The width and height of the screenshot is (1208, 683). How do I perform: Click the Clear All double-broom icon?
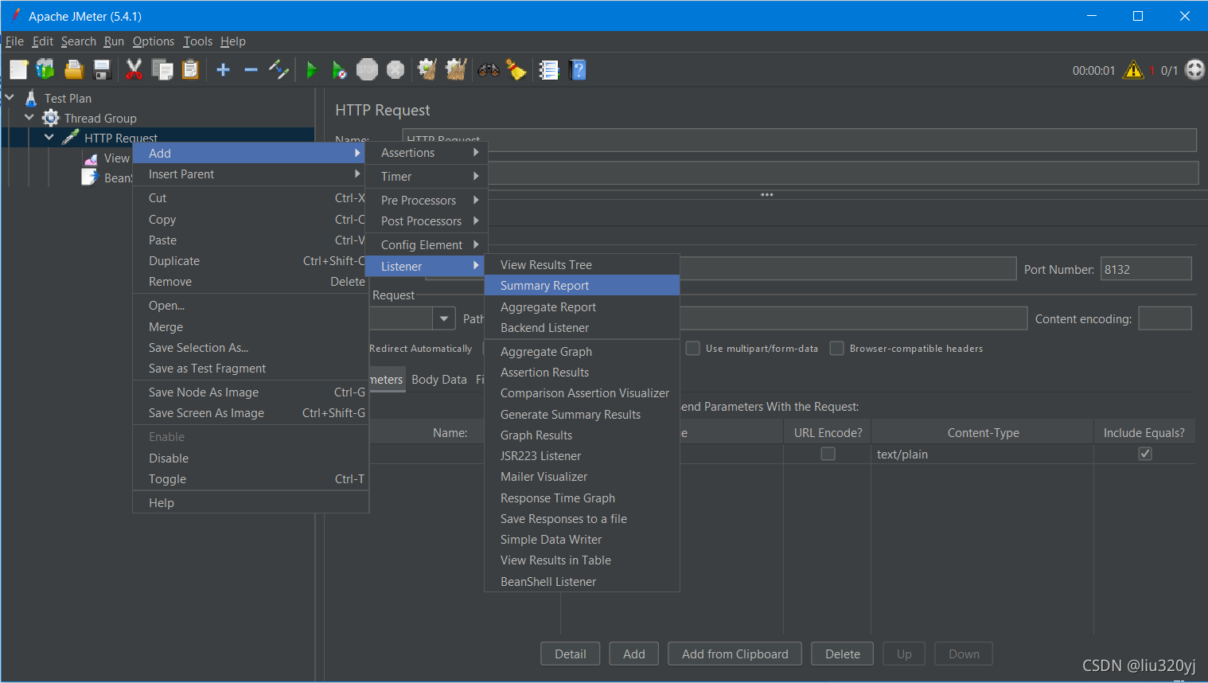coord(456,70)
